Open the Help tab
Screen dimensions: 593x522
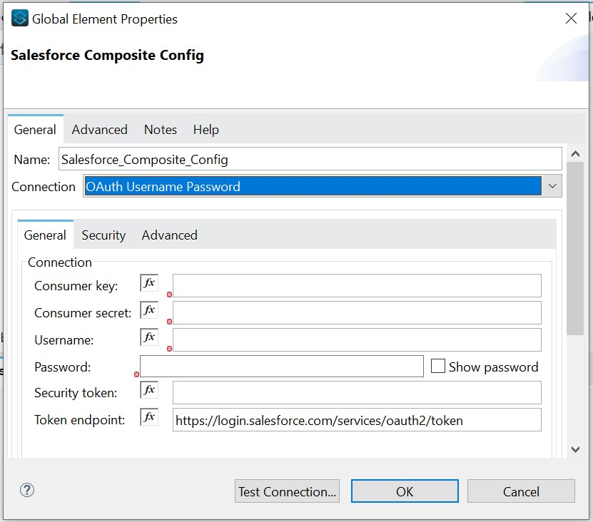coord(206,130)
